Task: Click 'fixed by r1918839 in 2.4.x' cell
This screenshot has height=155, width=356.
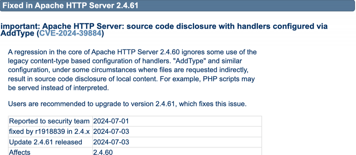Action: pyautogui.click(x=50, y=131)
